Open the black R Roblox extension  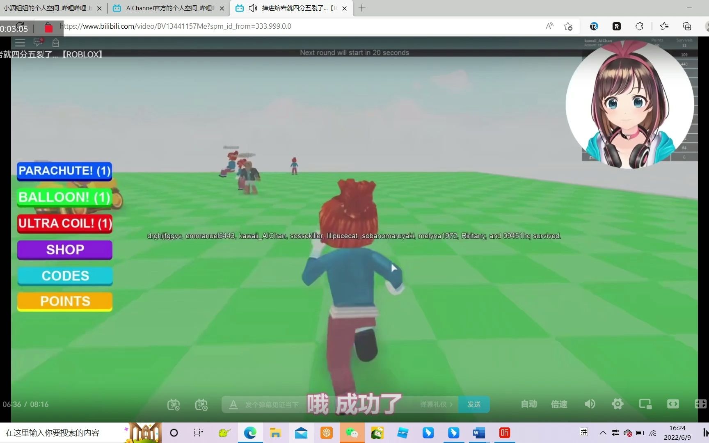pos(616,26)
